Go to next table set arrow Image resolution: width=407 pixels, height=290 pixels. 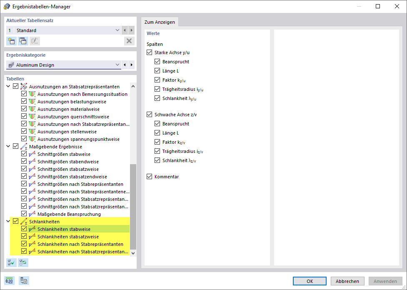[132, 30]
